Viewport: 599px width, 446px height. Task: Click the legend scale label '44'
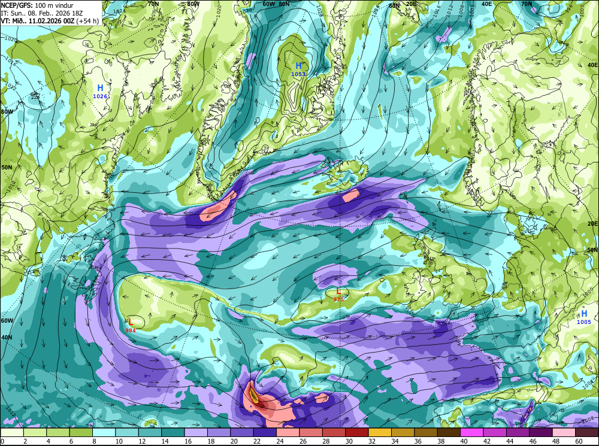tap(510, 441)
